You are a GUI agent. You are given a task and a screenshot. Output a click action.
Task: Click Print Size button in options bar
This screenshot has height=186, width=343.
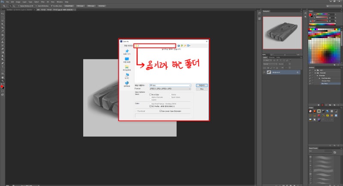(x=102, y=6)
